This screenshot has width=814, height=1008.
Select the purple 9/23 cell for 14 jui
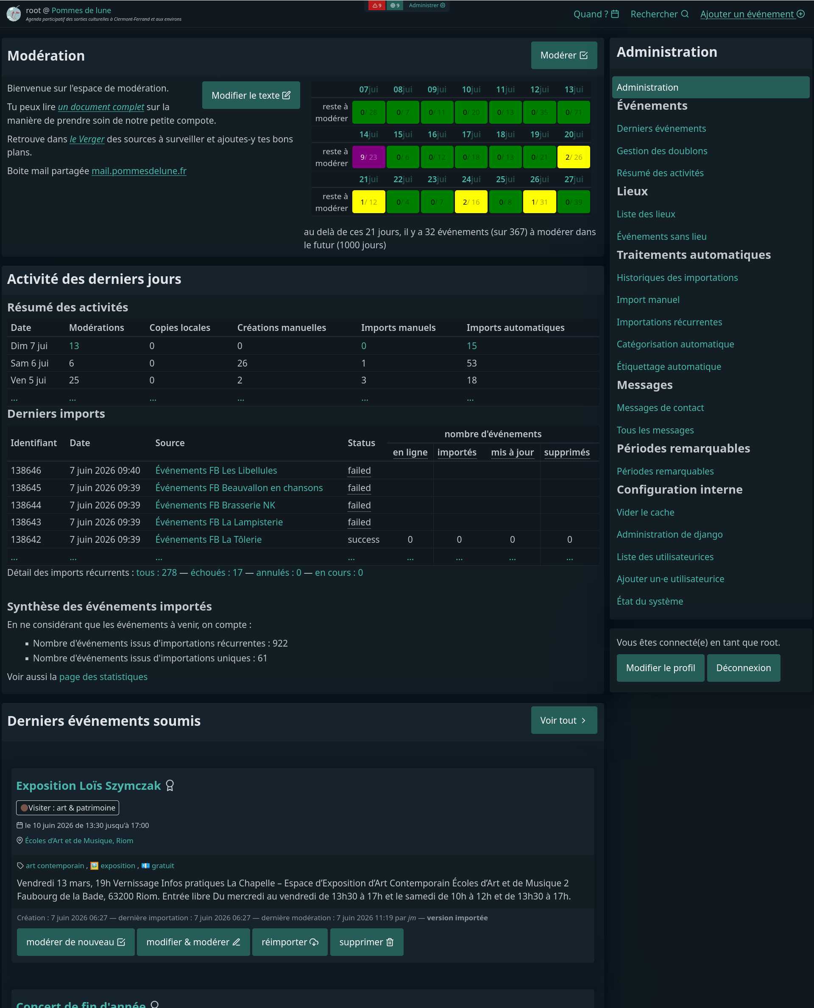tap(368, 157)
